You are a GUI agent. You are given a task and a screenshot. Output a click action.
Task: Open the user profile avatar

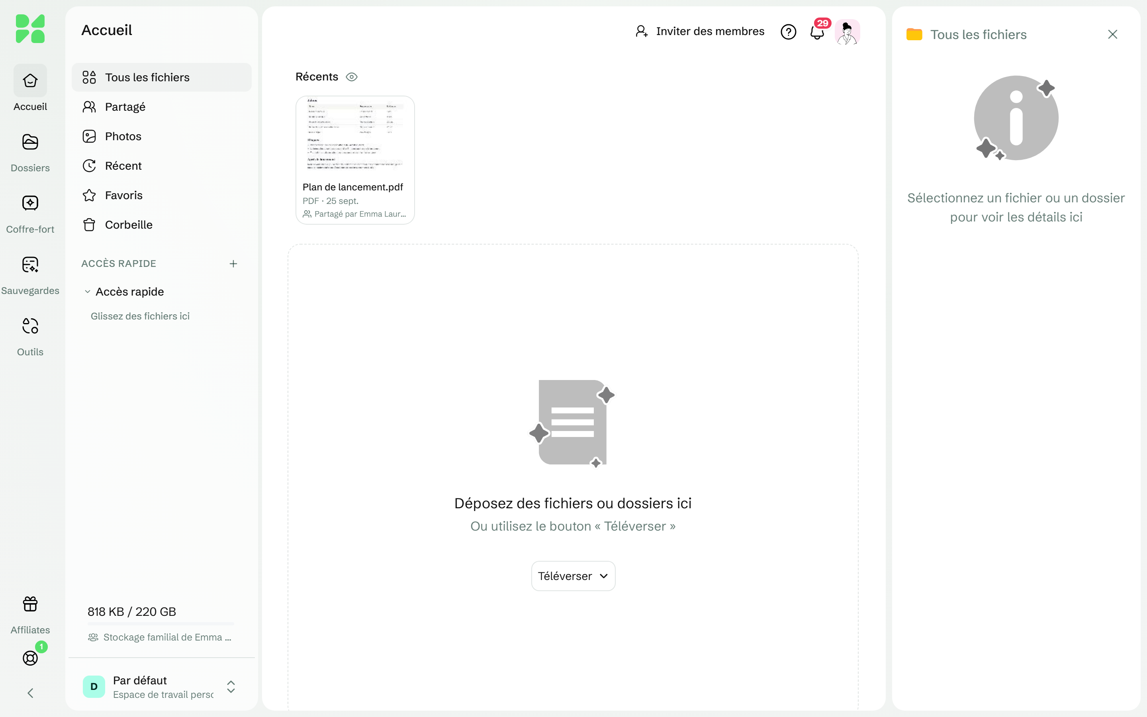pos(847,32)
